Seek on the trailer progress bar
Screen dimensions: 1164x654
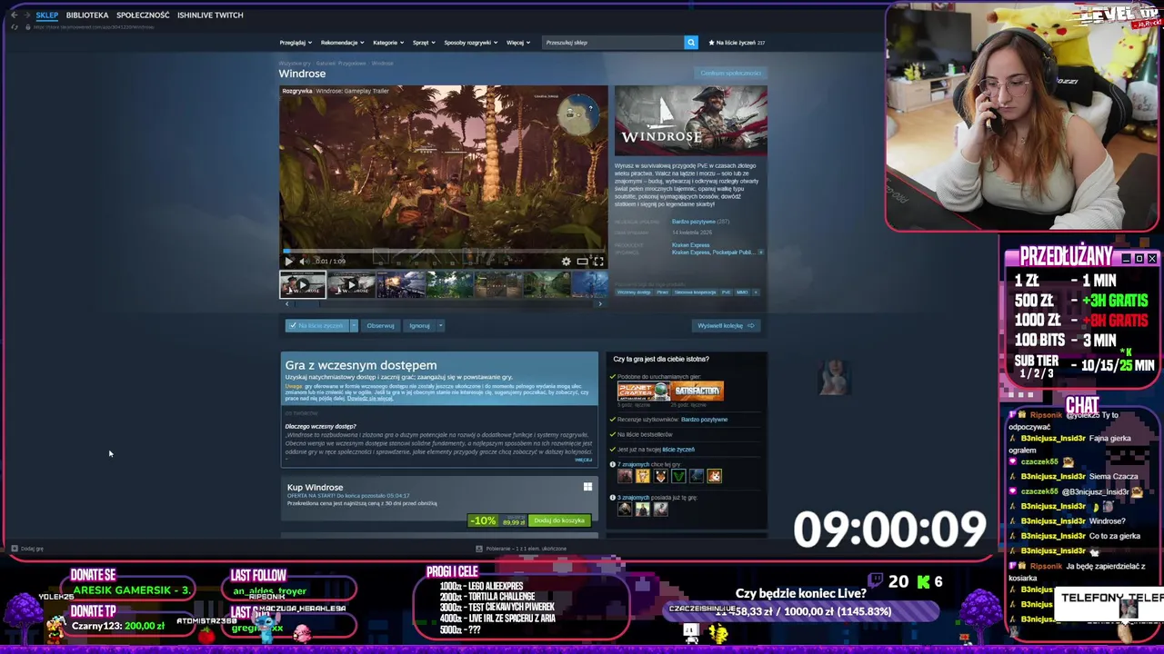(x=444, y=252)
